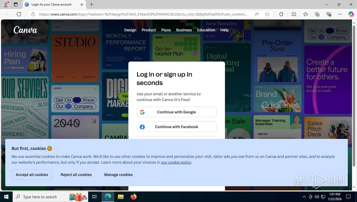Open the browser Extensions icon
357x202 pixels.
pos(281,14)
